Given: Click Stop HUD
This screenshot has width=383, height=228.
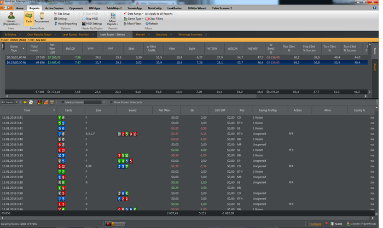Looking at the screenshot, I should (90, 19).
